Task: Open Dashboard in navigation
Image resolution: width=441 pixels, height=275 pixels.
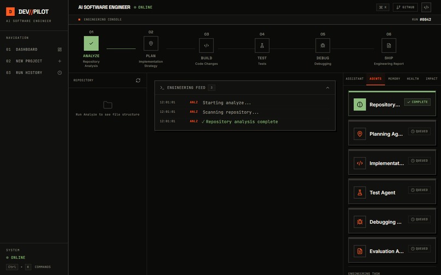Action: [x=34, y=50]
